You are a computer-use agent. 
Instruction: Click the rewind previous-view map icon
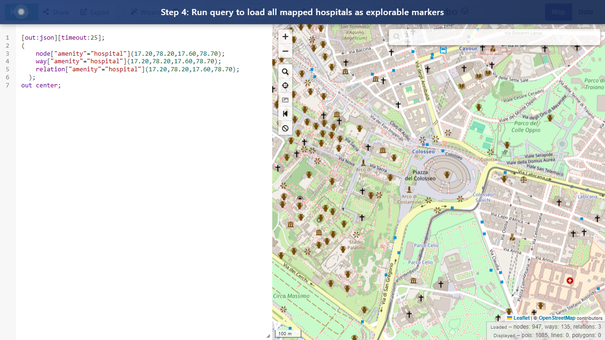[285, 113]
